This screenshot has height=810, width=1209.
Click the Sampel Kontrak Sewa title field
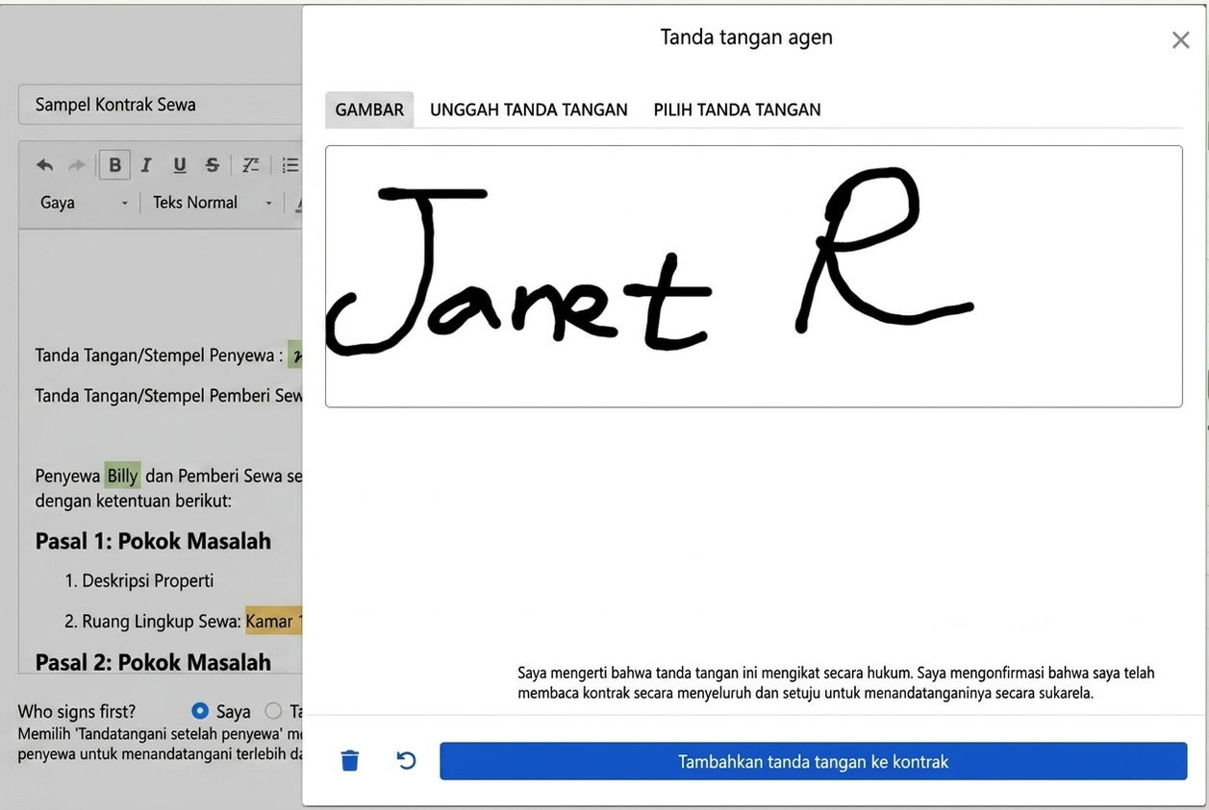[161, 105]
